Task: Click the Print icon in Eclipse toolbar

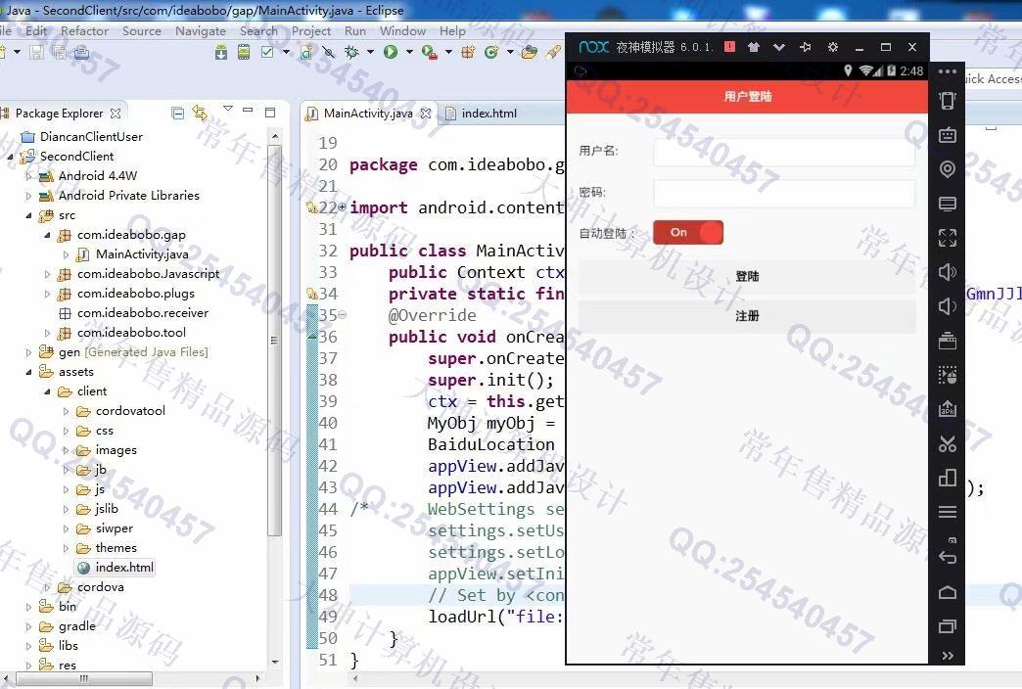Action: (x=81, y=52)
